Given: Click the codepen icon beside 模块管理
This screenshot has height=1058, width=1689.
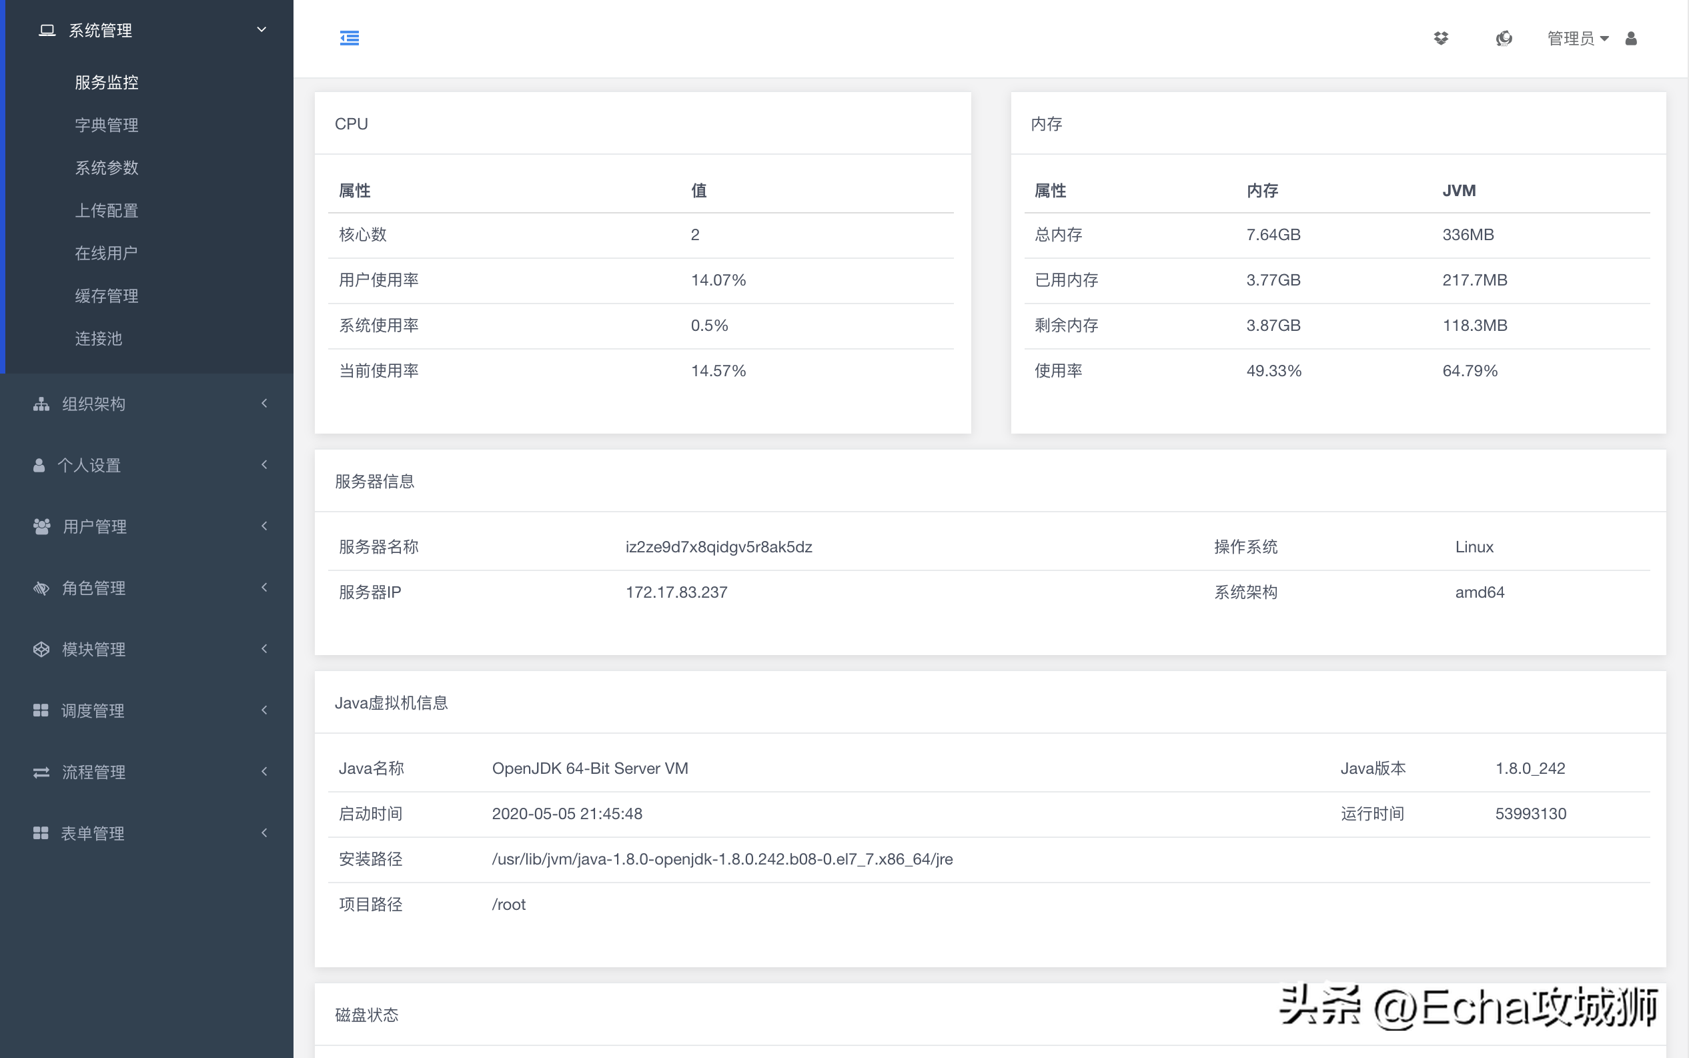Looking at the screenshot, I should (41, 648).
